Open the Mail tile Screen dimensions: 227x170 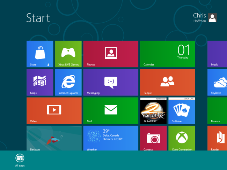tap(111, 110)
